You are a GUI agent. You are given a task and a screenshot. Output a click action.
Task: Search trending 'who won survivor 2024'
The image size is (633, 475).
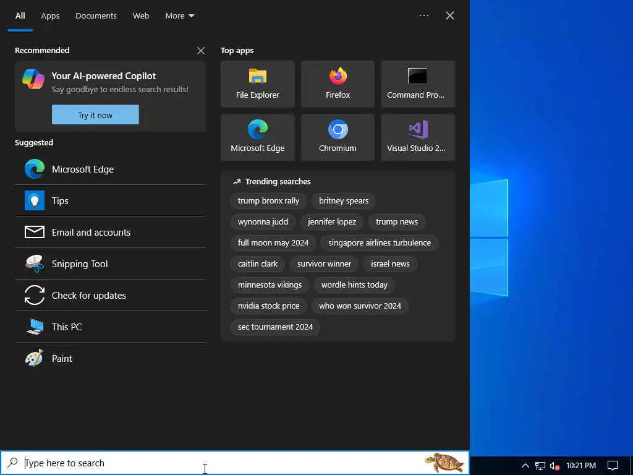tap(360, 306)
